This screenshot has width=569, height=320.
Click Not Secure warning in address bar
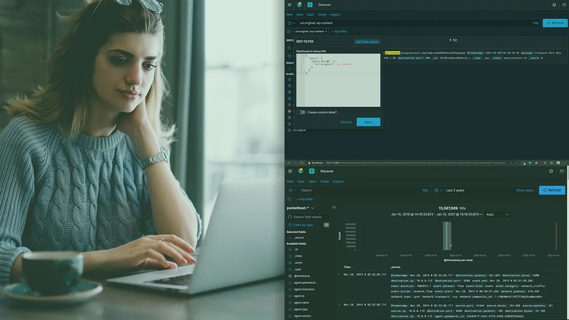pyautogui.click(x=315, y=163)
